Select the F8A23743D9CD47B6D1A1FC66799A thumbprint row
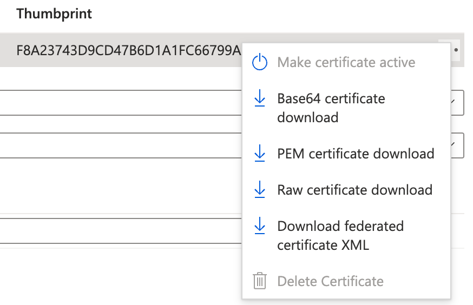473x305 pixels. 232,50
